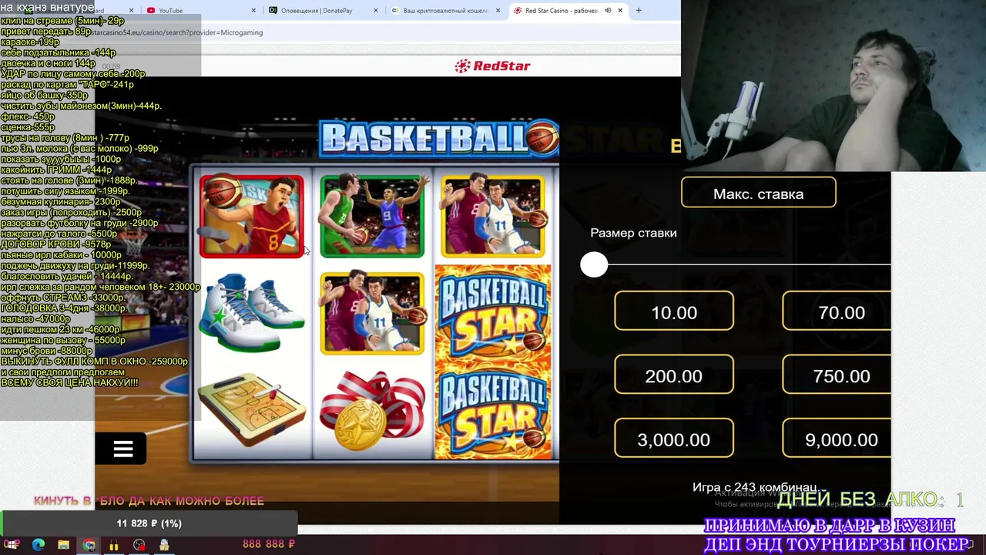Click the player 11 symbol in middle row

(372, 312)
